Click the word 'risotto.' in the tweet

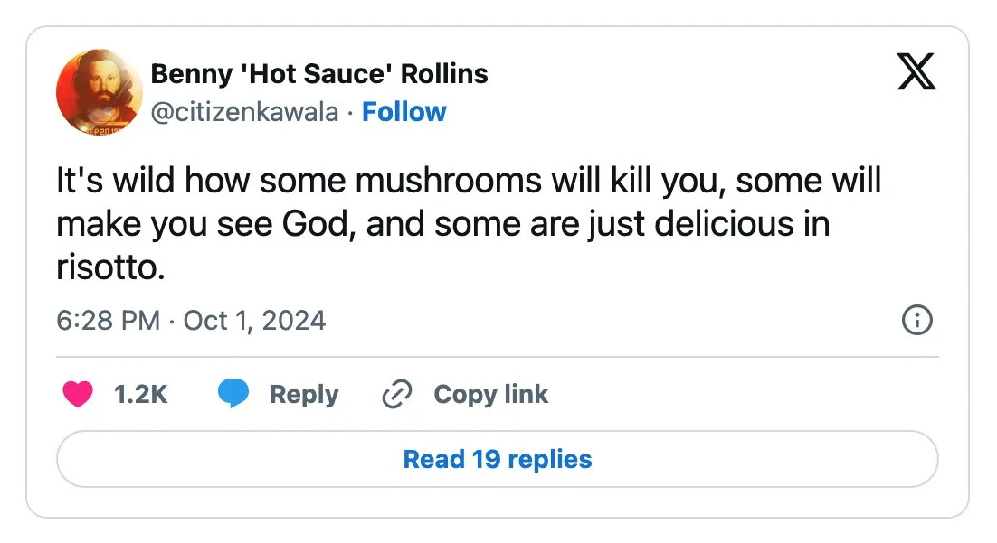click(111, 267)
